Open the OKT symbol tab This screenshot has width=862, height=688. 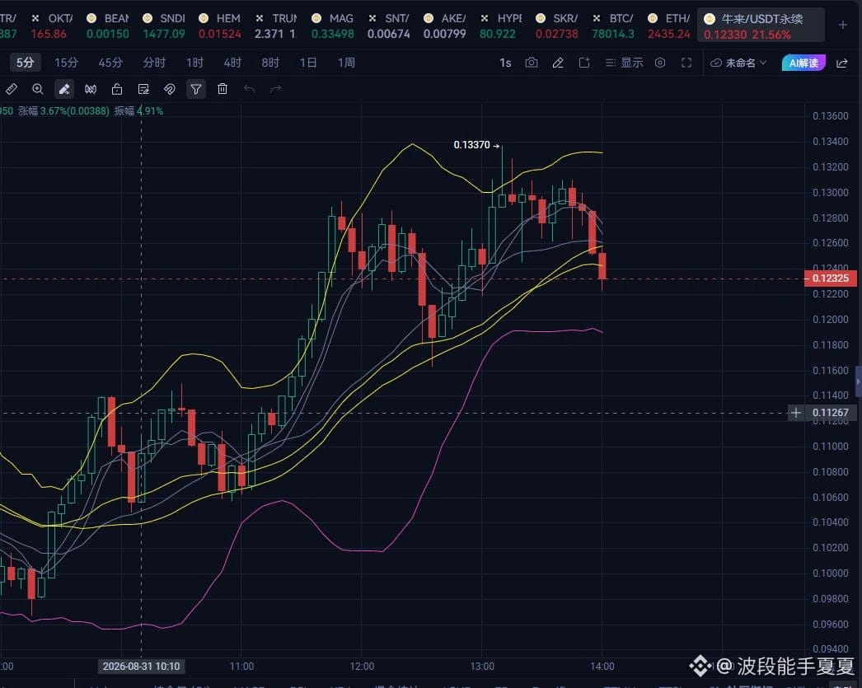click(x=52, y=26)
